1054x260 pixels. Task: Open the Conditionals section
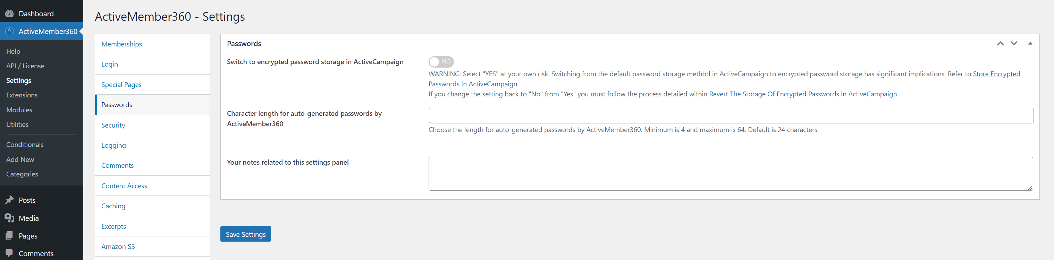tap(25, 144)
